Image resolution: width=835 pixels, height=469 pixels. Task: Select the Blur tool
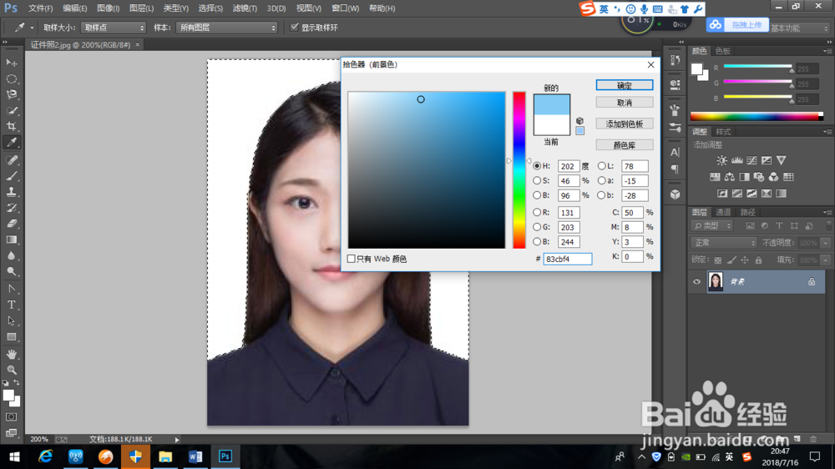(x=11, y=255)
